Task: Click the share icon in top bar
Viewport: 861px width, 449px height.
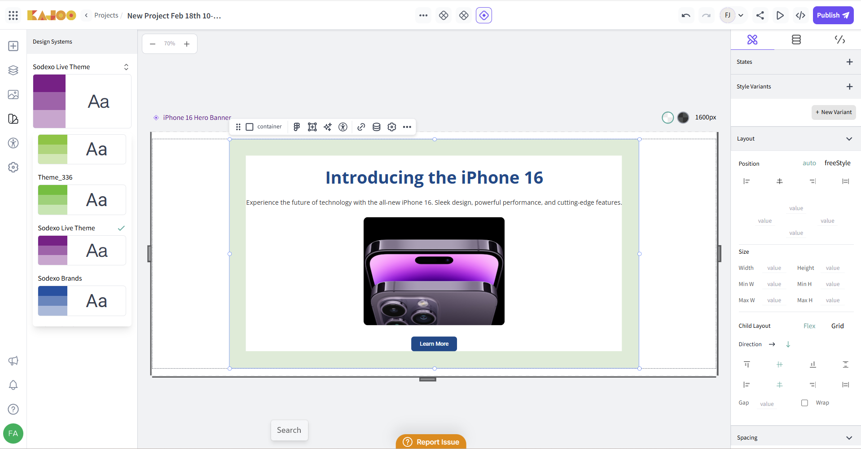Action: click(760, 15)
